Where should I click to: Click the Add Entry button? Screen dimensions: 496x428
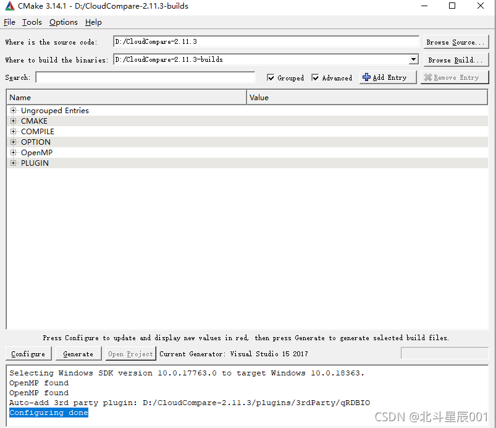388,77
